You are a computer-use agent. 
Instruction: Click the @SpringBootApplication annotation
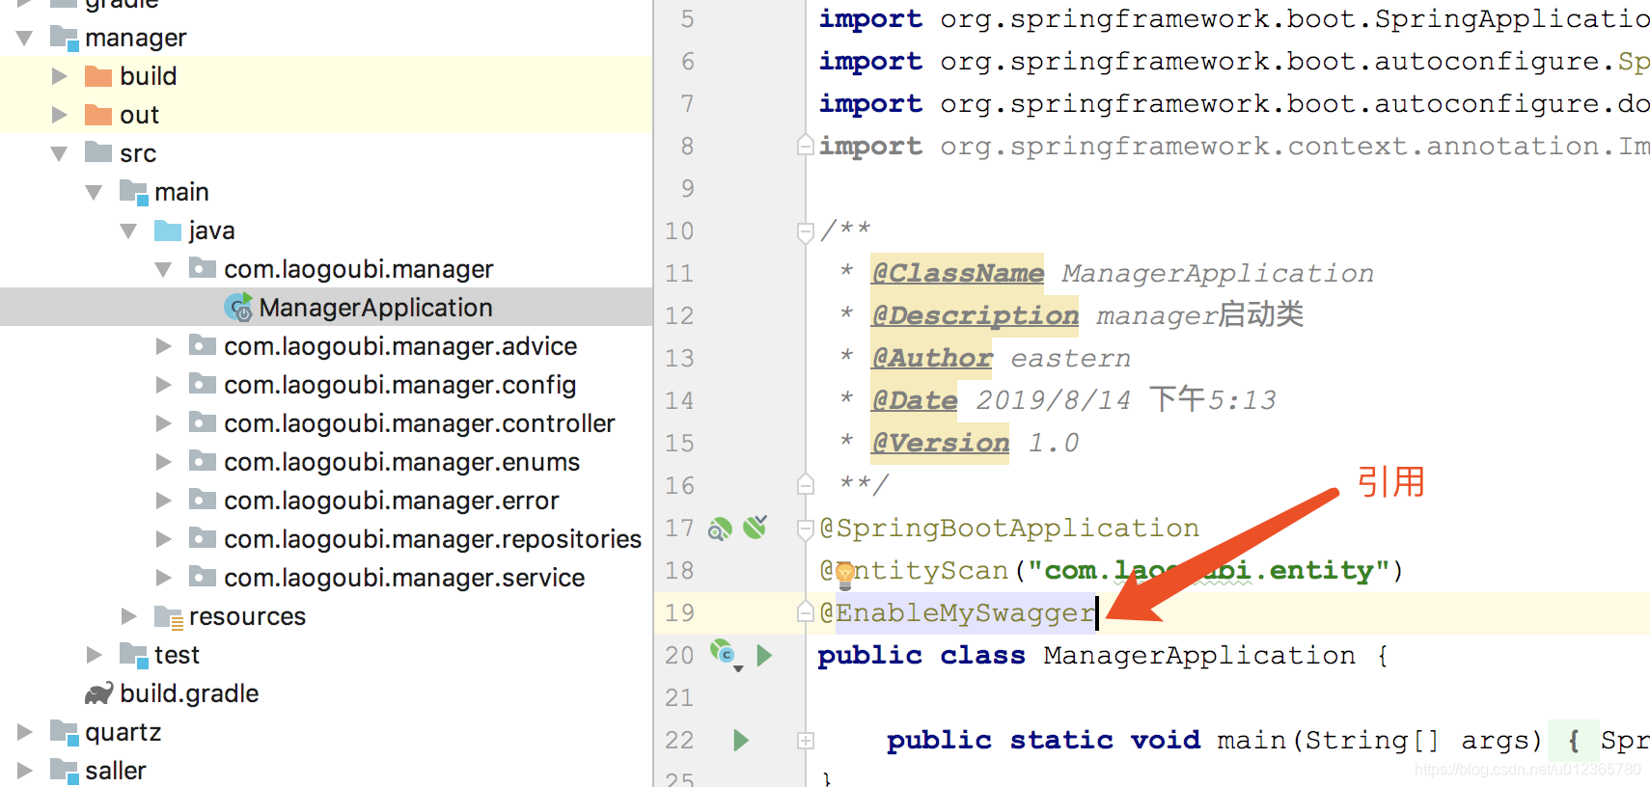click(x=1009, y=529)
